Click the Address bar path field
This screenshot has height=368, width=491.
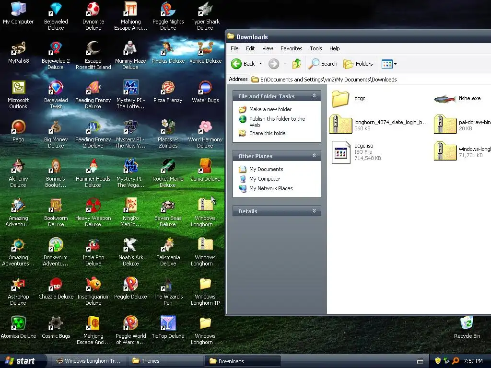371,80
